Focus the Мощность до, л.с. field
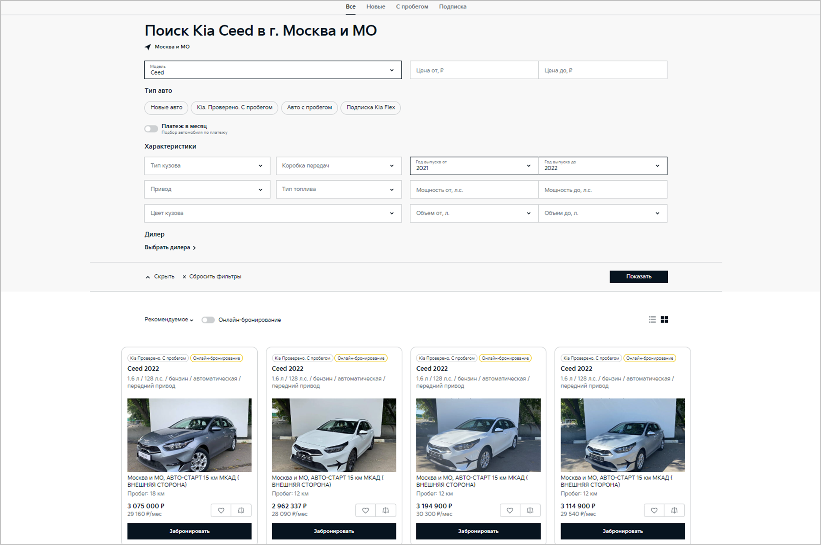This screenshot has width=821, height=545. [x=603, y=190]
